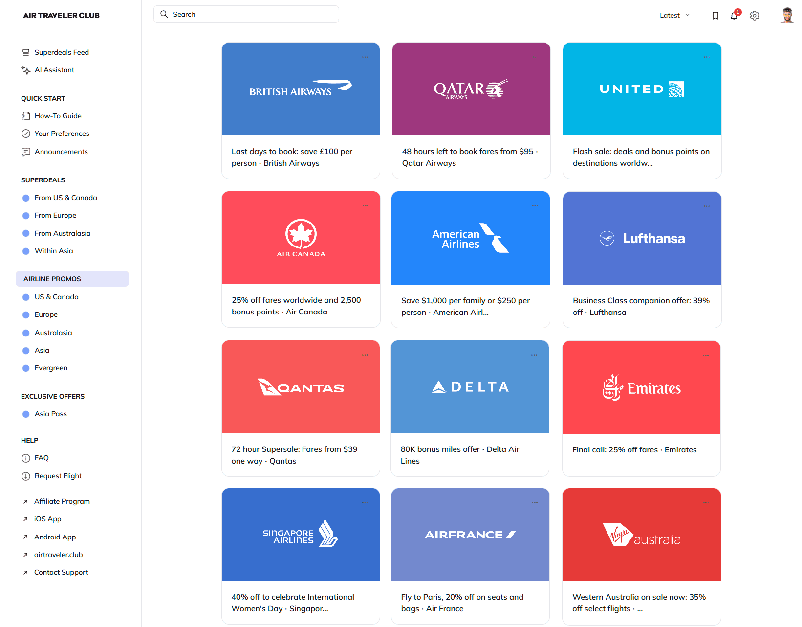
Task: Click the How-To Guide icon
Action: [x=26, y=116]
